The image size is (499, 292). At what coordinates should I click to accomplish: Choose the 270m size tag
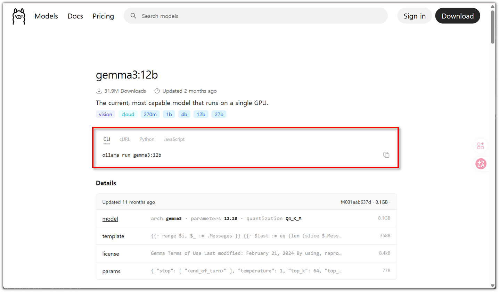tap(150, 114)
